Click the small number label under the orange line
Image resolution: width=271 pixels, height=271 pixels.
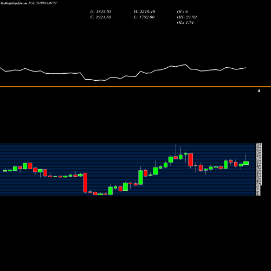259,91
